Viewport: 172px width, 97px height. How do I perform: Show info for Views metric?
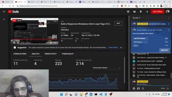point(60,60)
